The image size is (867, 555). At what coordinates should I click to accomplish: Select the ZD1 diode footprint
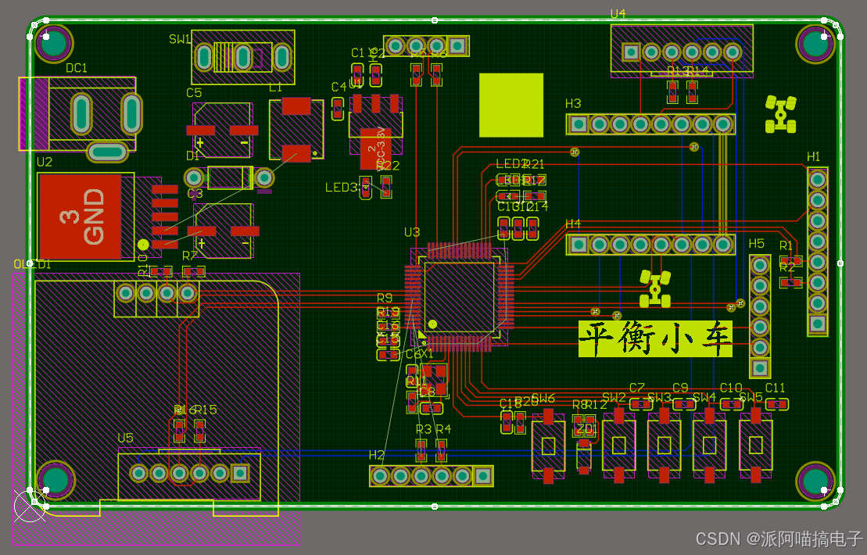[584, 456]
